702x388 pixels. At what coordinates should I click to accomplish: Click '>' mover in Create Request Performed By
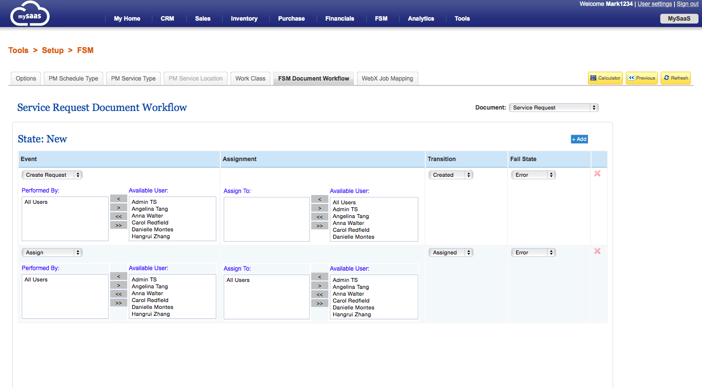[x=118, y=208]
